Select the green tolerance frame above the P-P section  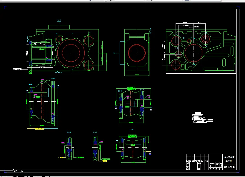click(131, 88)
